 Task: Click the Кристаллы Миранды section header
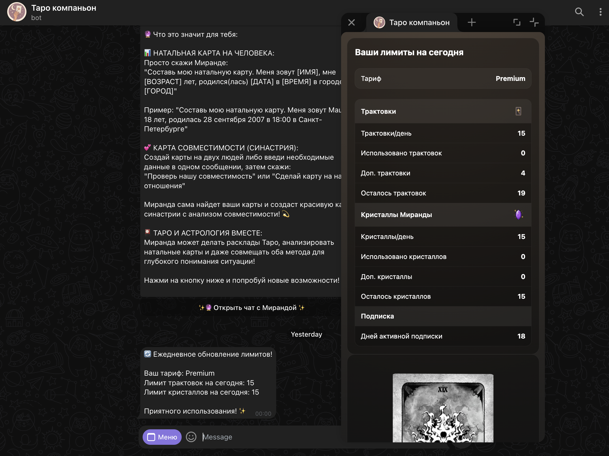click(396, 215)
